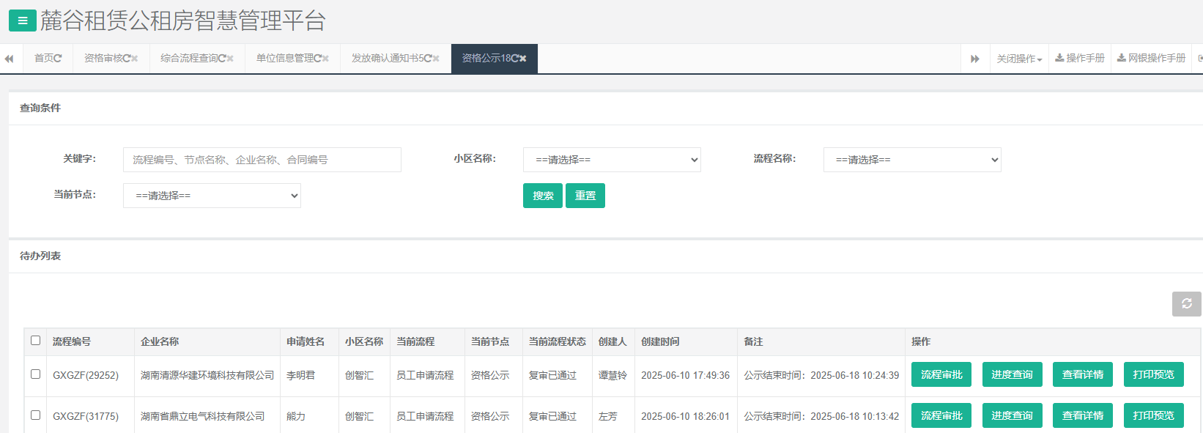Expand the 当前节点 dropdown
Screen dimensions: 1203x433
pyautogui.click(x=212, y=196)
